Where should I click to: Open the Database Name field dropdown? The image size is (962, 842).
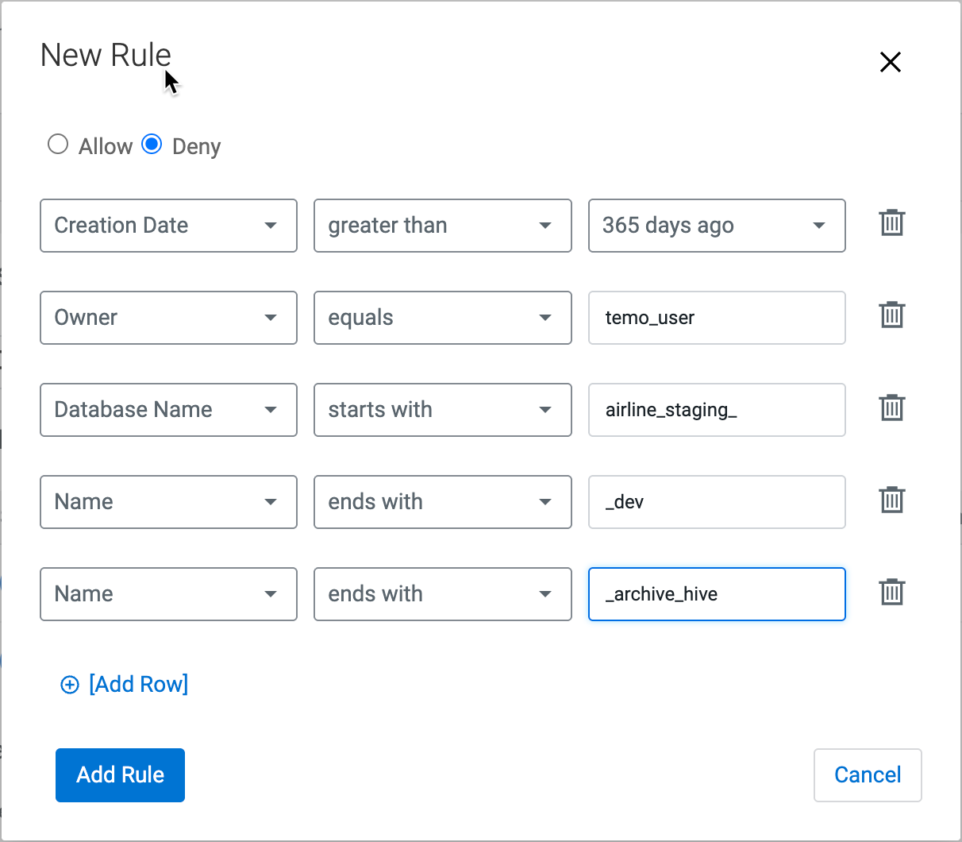(x=168, y=410)
